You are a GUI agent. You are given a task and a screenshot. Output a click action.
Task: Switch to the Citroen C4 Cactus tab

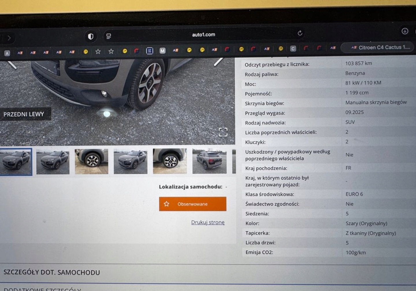[x=377, y=47]
